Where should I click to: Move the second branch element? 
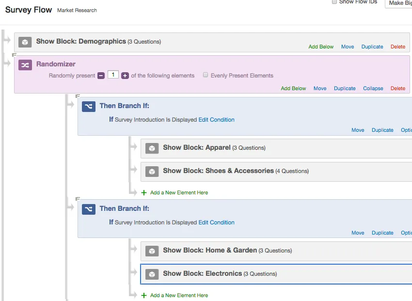coord(358,233)
